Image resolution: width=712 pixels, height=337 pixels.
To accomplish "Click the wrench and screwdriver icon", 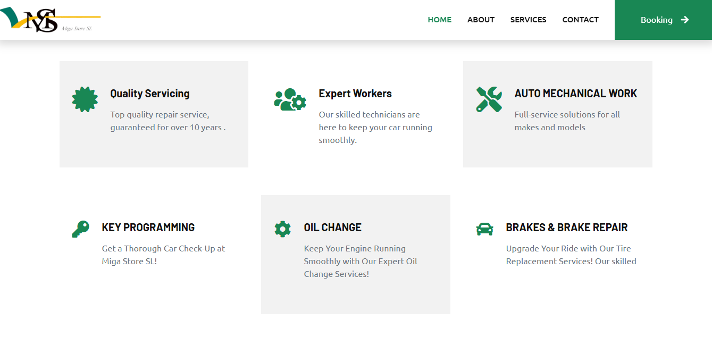I will pyautogui.click(x=489, y=99).
